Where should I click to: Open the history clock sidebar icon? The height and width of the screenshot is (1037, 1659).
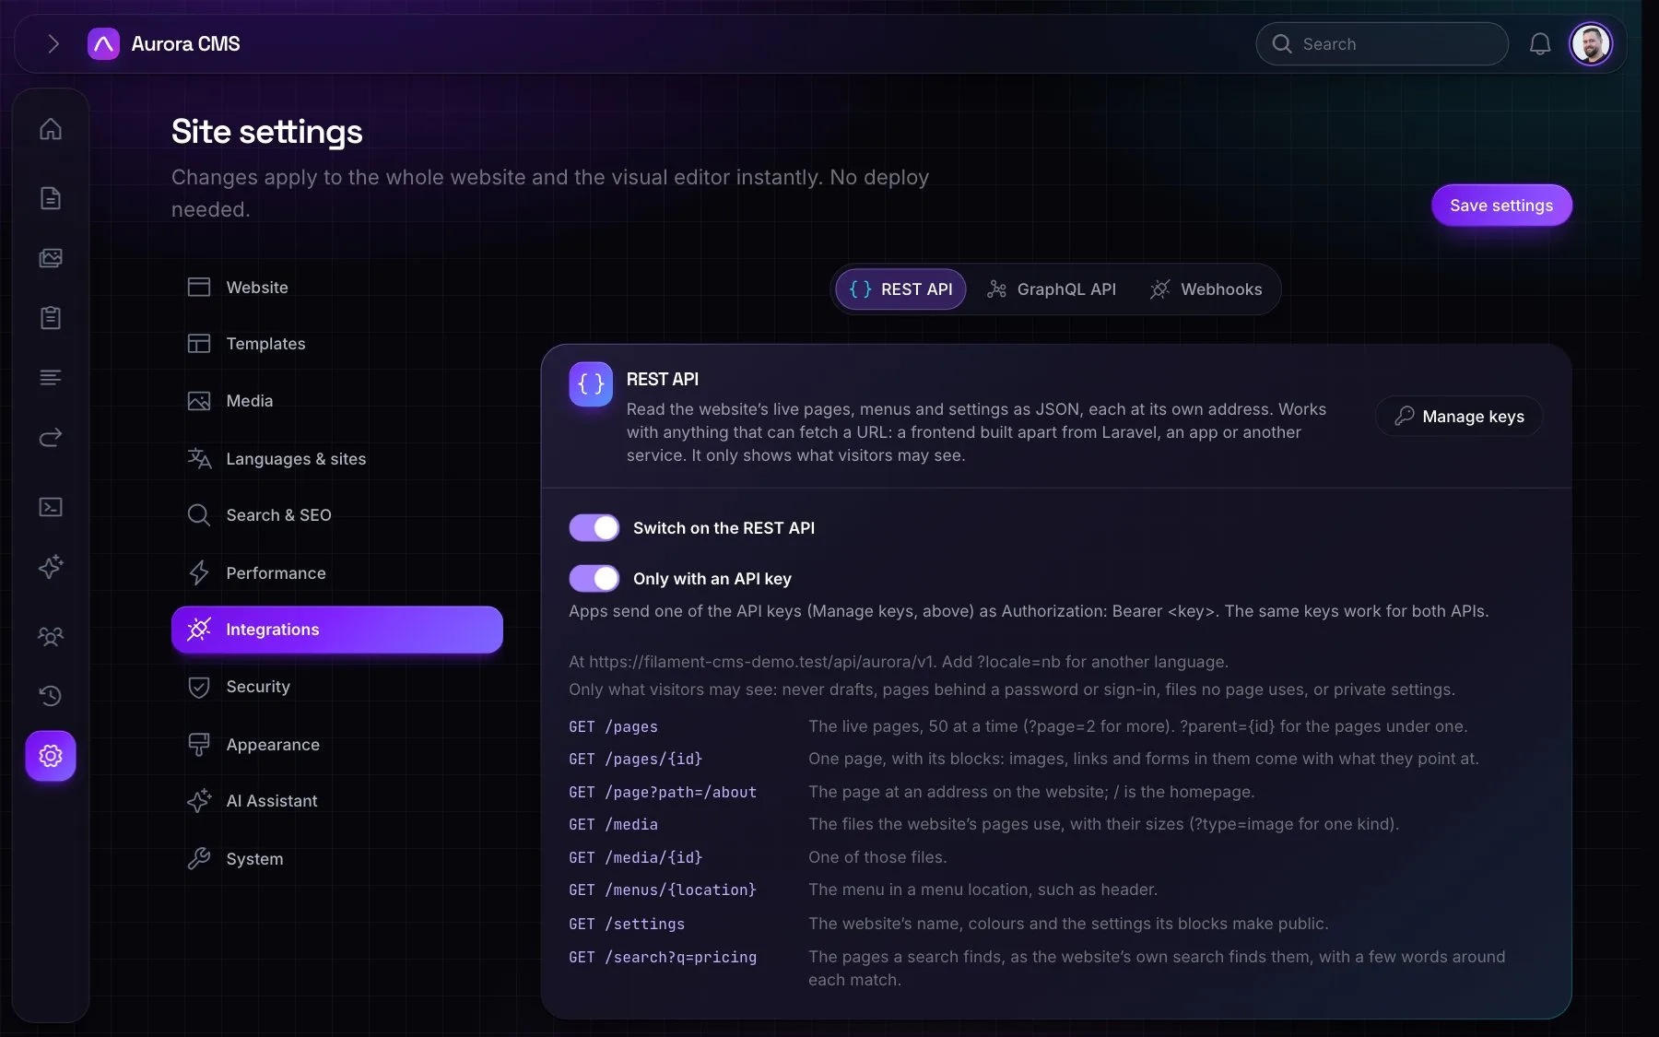pyautogui.click(x=51, y=695)
